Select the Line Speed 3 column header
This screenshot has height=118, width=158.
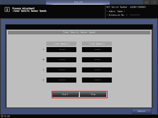pos(97,44)
